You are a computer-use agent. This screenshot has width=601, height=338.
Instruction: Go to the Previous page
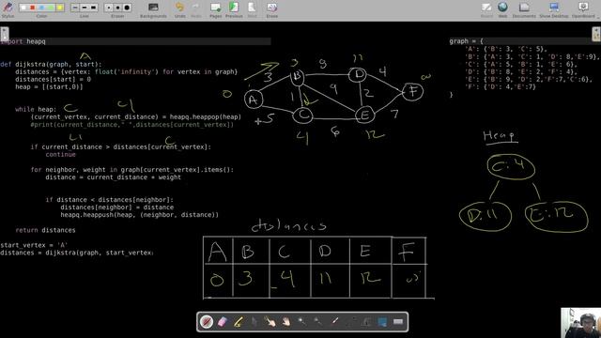pyautogui.click(x=234, y=9)
